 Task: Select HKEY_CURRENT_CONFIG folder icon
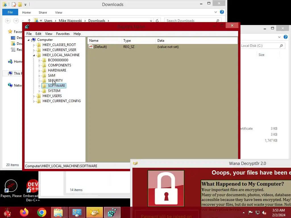tap(39, 101)
